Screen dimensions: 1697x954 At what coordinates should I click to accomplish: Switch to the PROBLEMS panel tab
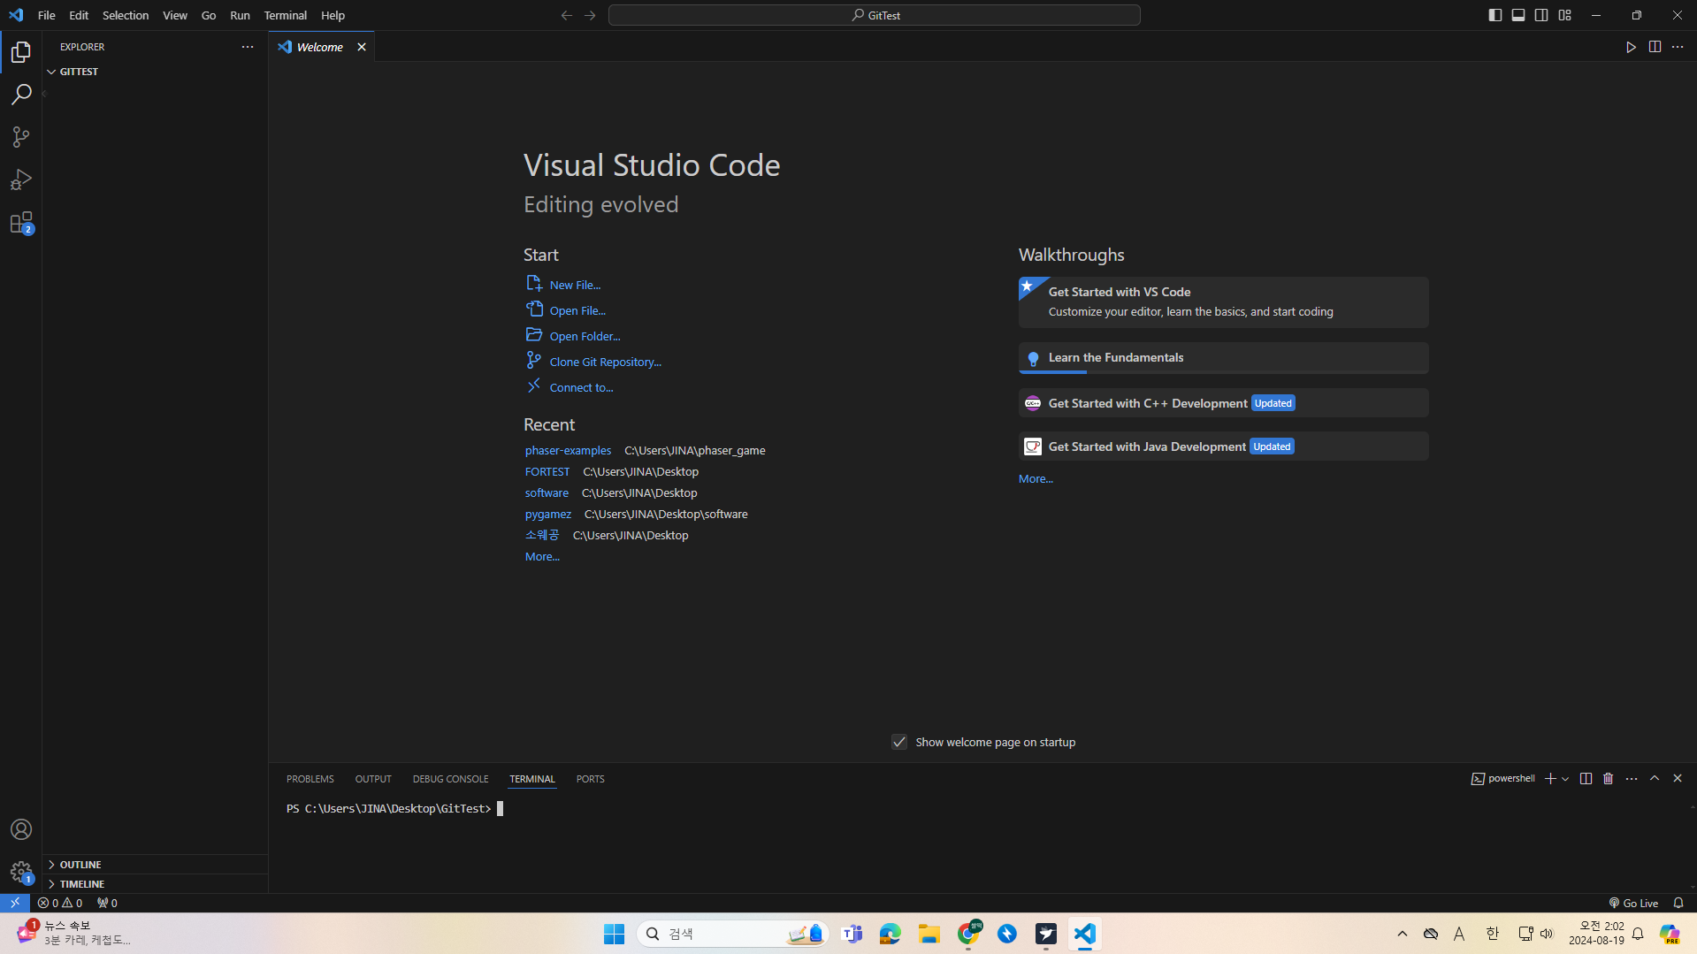pyautogui.click(x=310, y=779)
